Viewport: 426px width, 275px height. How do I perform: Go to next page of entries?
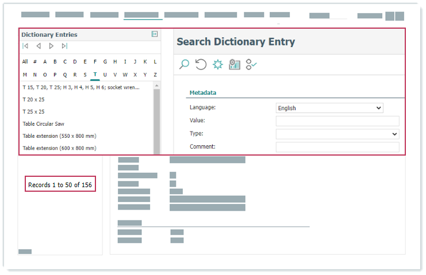pos(51,46)
